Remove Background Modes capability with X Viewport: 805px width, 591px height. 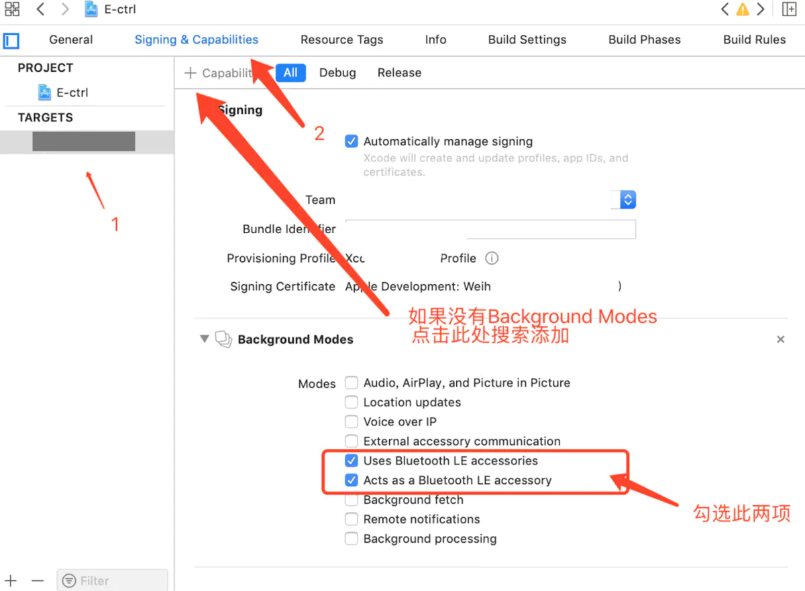click(781, 340)
